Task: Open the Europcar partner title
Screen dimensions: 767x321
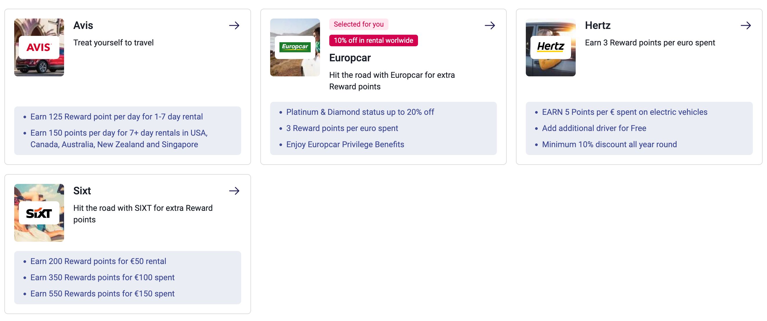Action: [x=350, y=58]
